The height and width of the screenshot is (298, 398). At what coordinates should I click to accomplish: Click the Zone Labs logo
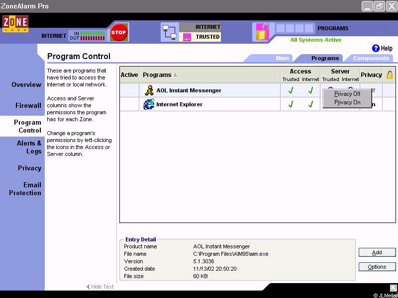[15, 24]
